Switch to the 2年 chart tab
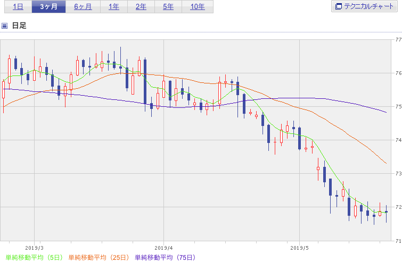 (x=141, y=6)
